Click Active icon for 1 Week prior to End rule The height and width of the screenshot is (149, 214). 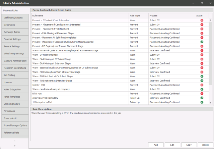[202, 102]
